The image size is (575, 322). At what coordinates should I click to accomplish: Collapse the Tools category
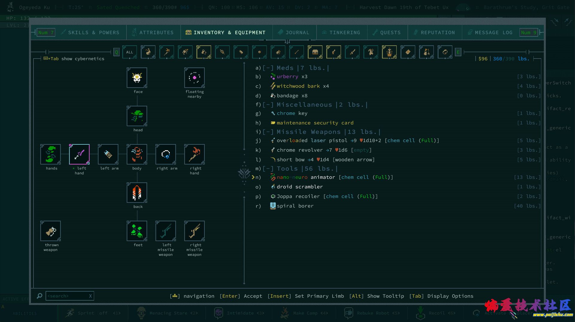268,169
